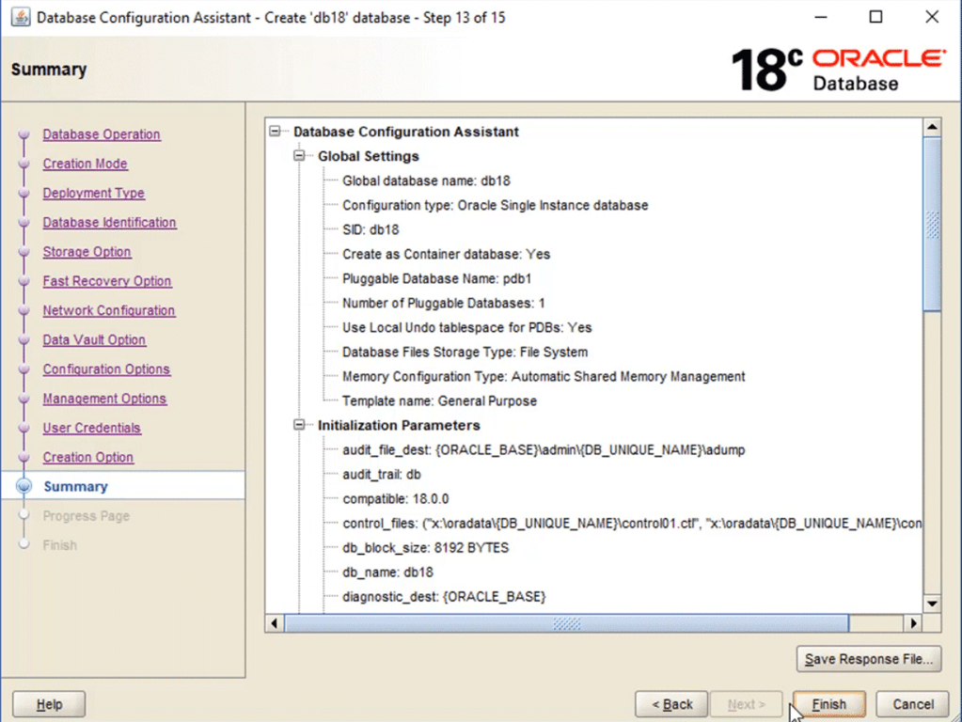Select Pluggable Database Name: pdb1 row
The image size is (962, 722).
point(437,279)
